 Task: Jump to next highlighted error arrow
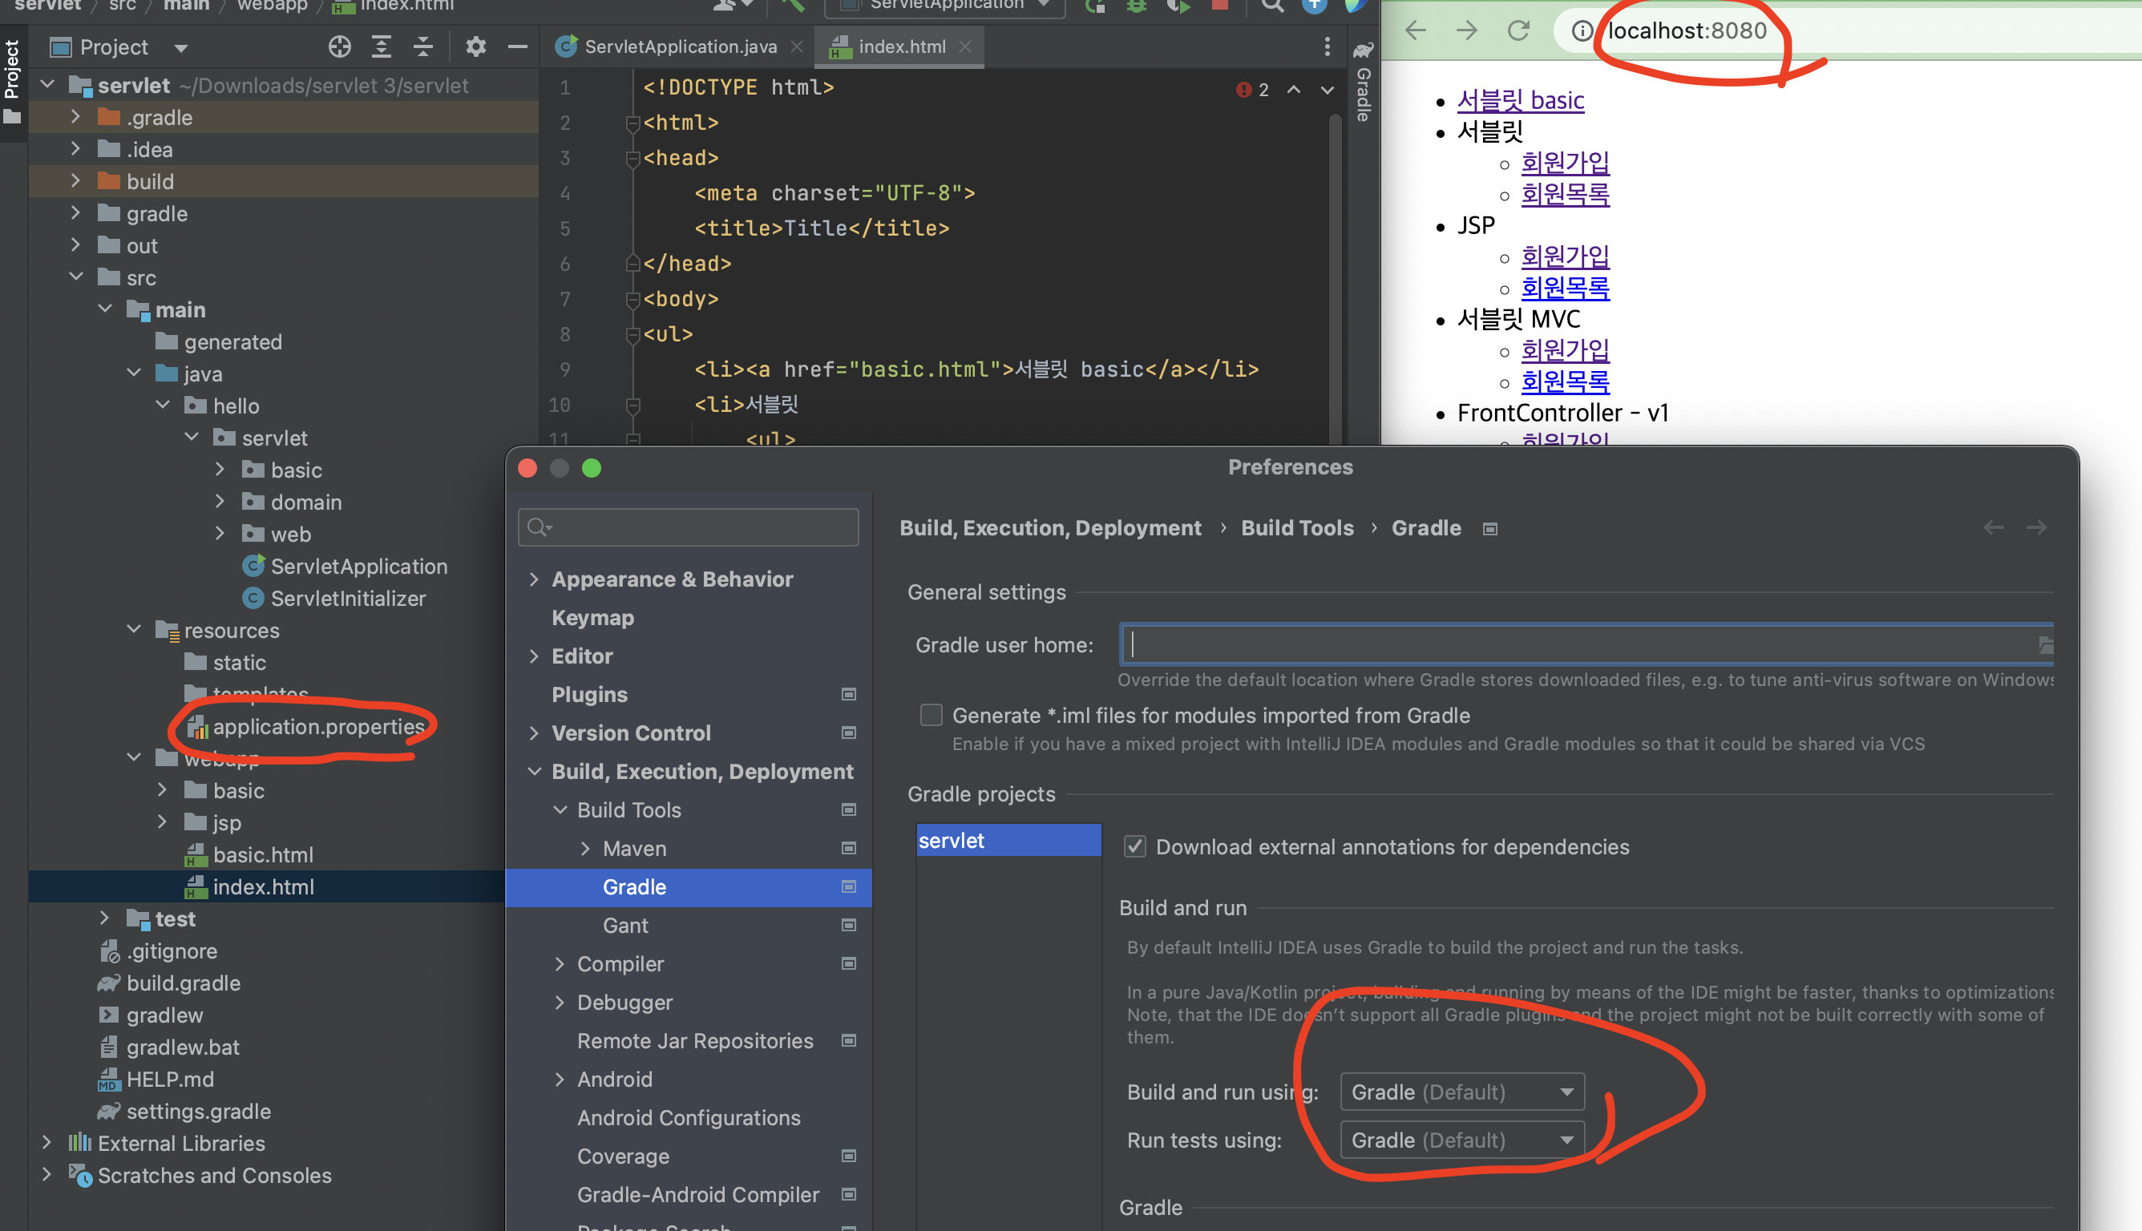(1328, 90)
